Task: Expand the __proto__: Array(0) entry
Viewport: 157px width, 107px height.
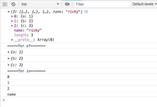Action: (12, 40)
